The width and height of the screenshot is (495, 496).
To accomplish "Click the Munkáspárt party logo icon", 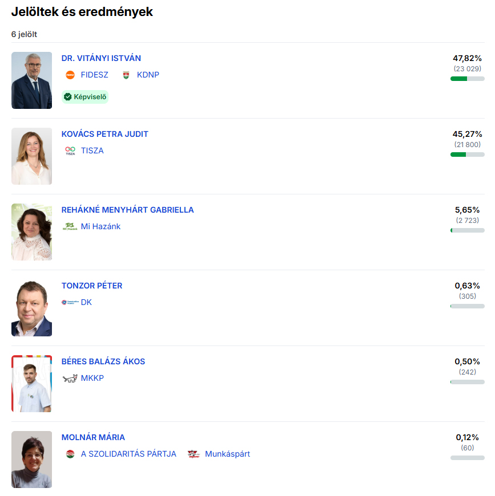I will (x=194, y=454).
